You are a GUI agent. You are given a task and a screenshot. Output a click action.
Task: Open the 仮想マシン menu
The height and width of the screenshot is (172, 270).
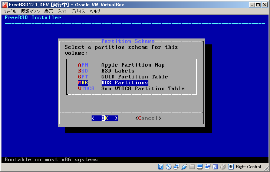coord(30,11)
